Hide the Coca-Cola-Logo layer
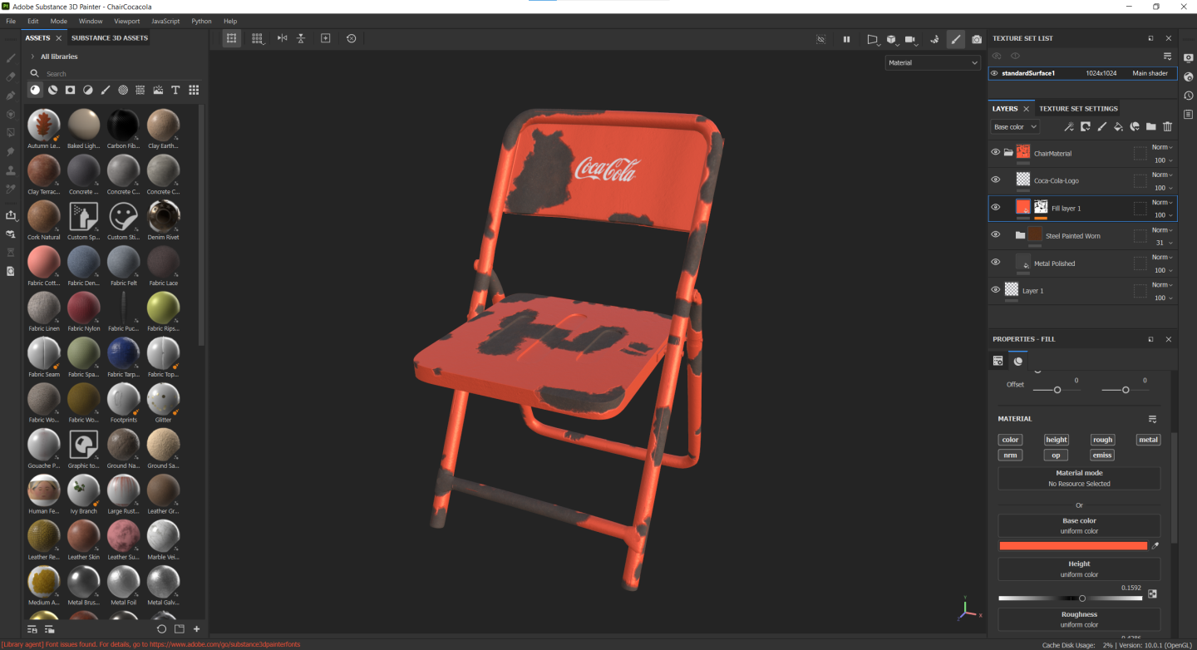The width and height of the screenshot is (1197, 650). pyautogui.click(x=995, y=180)
